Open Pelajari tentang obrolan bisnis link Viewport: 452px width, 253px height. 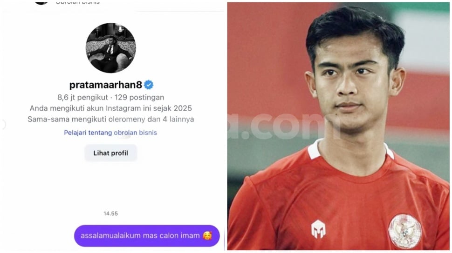(110, 133)
